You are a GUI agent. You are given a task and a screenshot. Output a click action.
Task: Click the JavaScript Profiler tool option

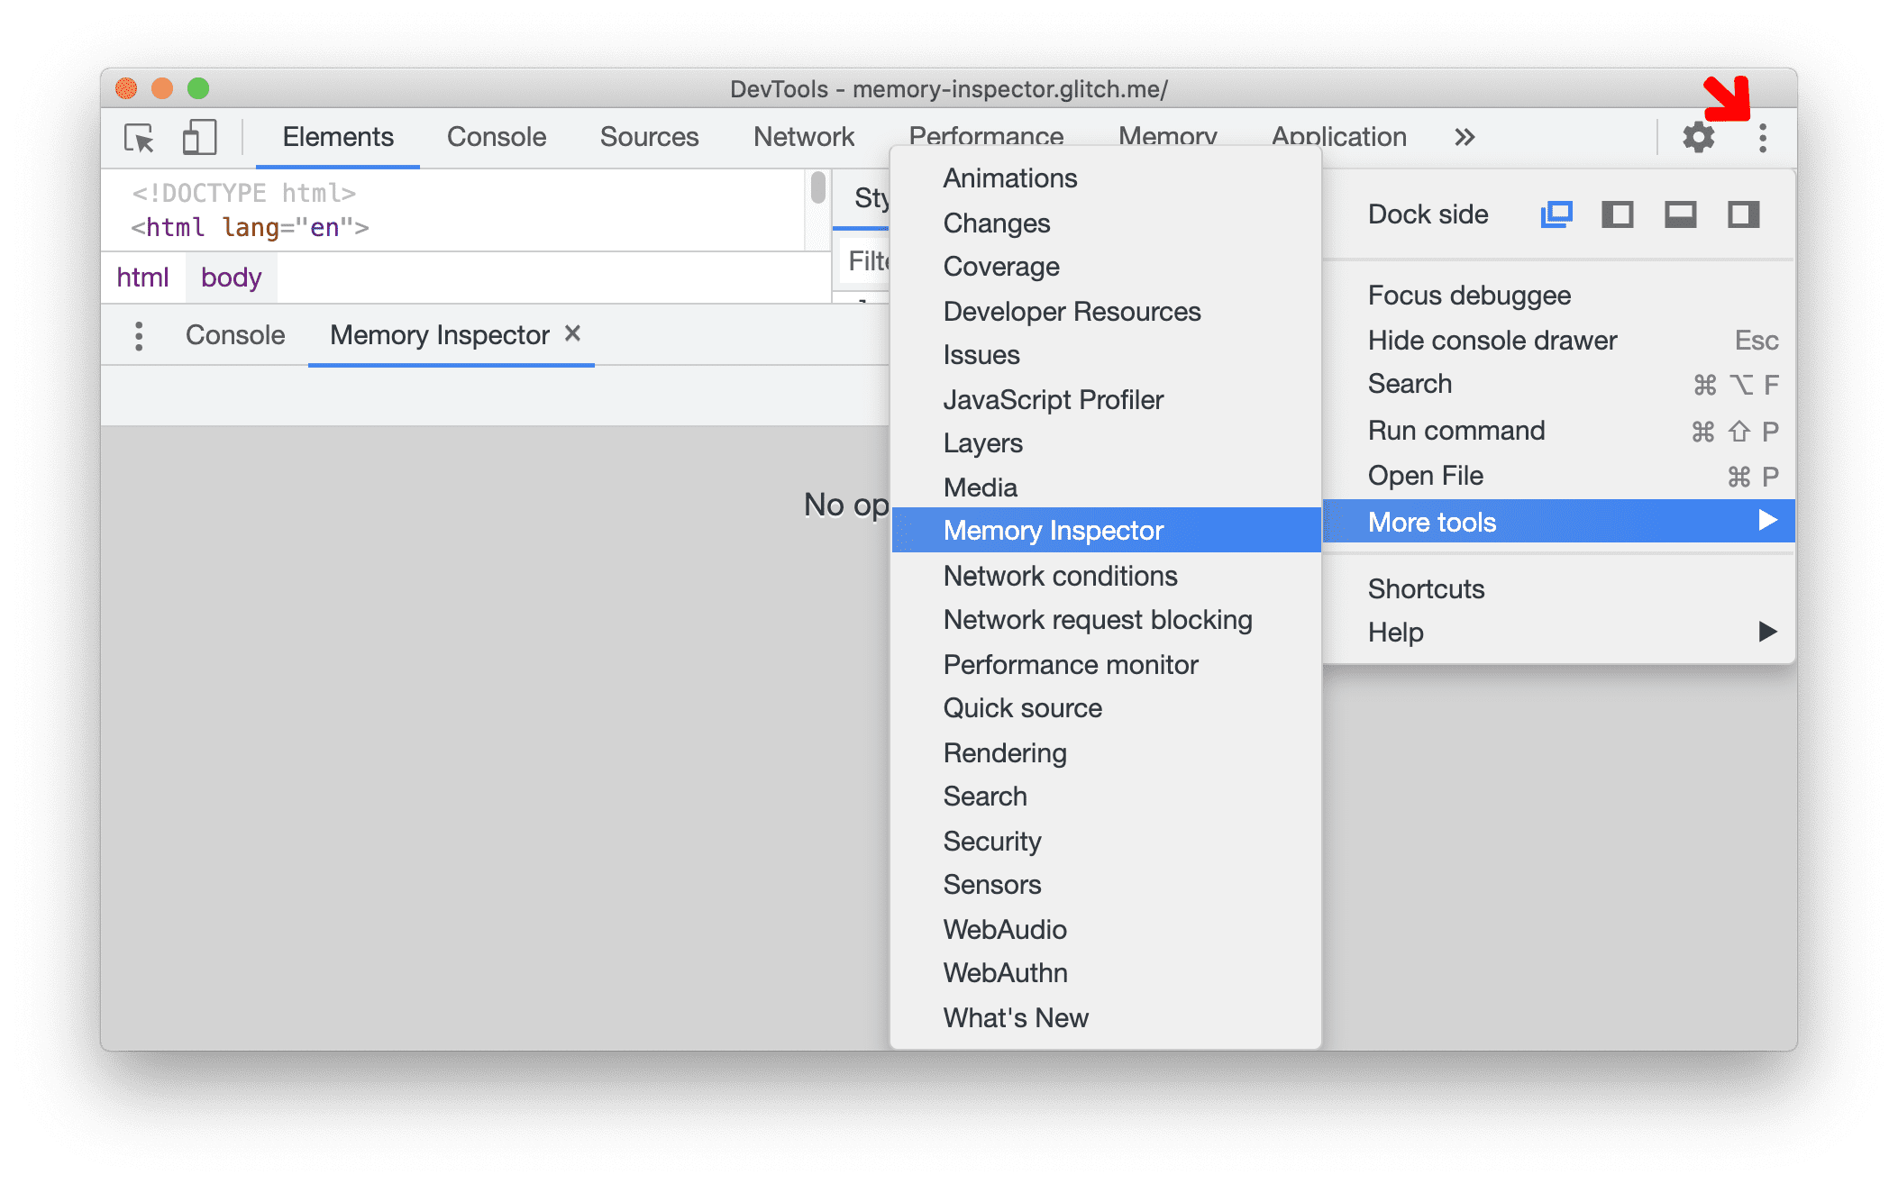pyautogui.click(x=1052, y=398)
